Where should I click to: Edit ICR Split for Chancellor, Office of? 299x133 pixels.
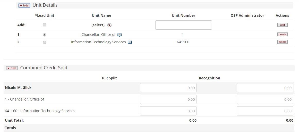point(168,99)
